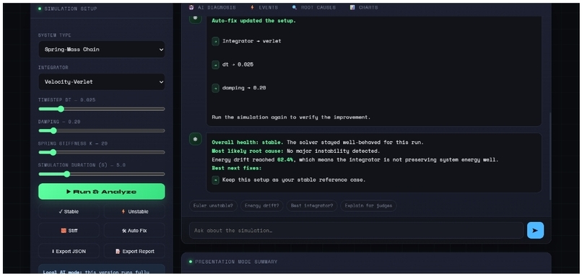Screen dimensions: 582x279
Task: Click the 'Explain for judges' suggestion chip
Action: click(368, 205)
